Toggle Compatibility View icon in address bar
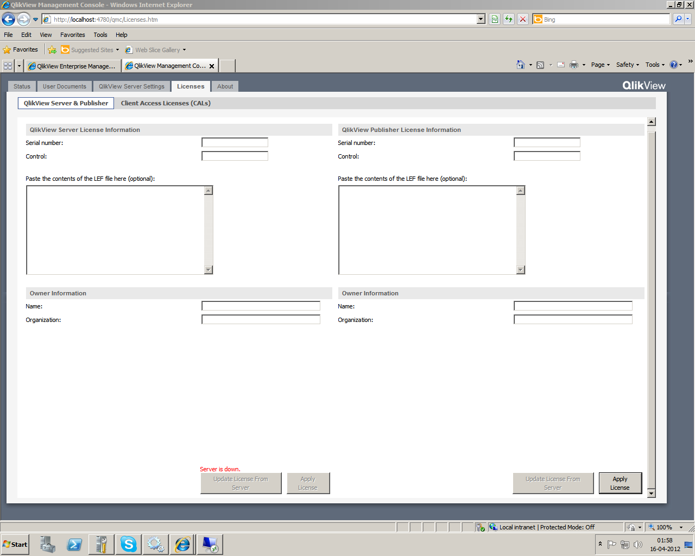Viewport: 695px width, 556px height. click(495, 20)
